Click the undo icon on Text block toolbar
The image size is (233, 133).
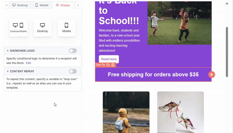pos(103,65)
